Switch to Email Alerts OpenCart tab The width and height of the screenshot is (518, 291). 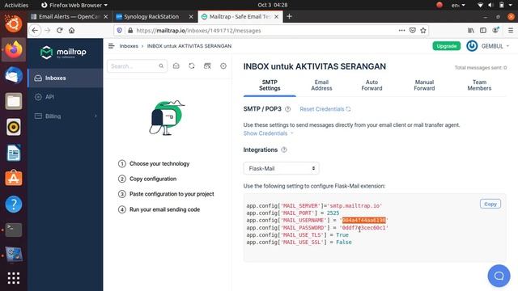coord(70,16)
